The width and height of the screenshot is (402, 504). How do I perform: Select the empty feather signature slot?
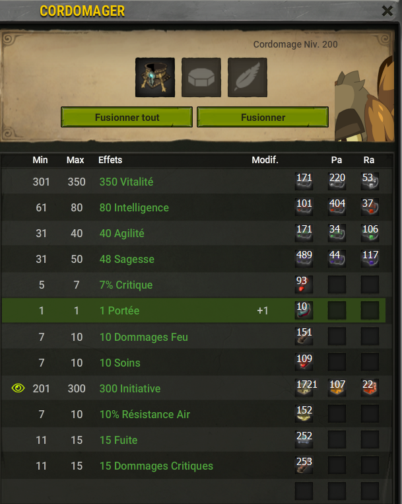pyautogui.click(x=248, y=77)
